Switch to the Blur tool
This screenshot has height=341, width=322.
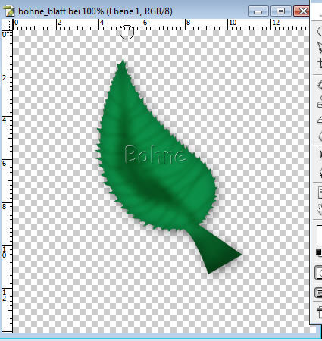point(320,136)
